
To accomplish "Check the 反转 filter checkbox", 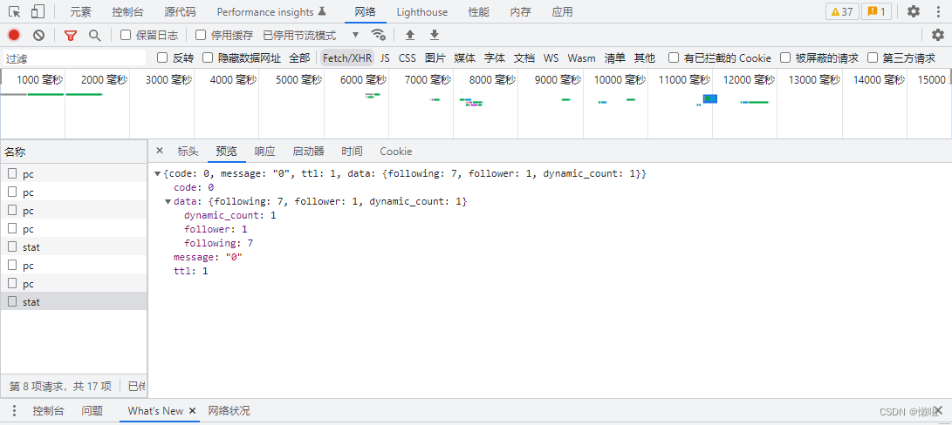I will pyautogui.click(x=162, y=57).
